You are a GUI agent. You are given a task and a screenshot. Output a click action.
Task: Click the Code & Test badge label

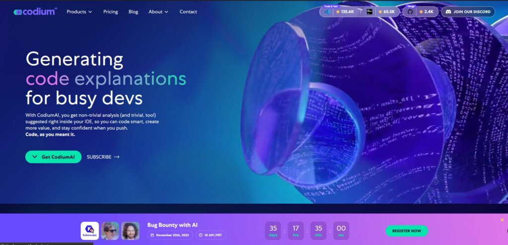click(x=331, y=6)
